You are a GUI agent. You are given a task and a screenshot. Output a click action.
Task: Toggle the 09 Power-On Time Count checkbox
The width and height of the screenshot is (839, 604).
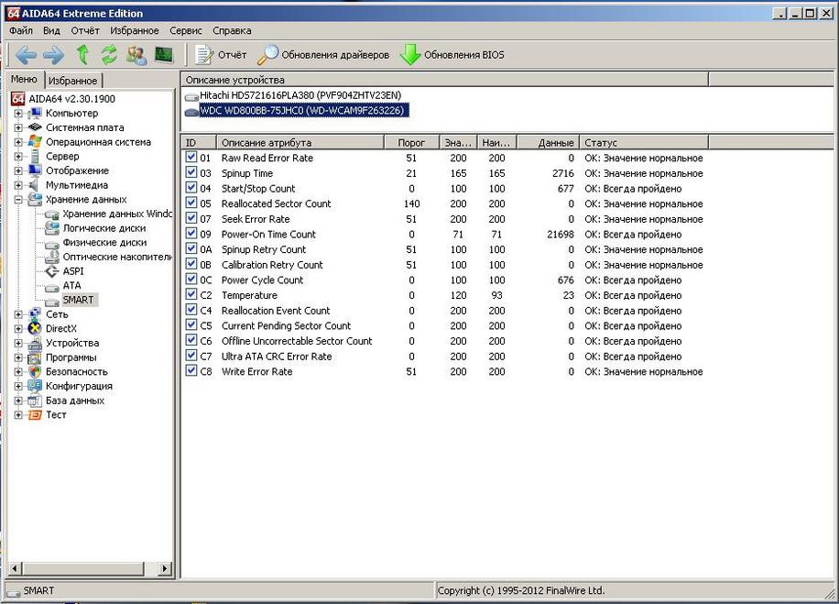191,233
